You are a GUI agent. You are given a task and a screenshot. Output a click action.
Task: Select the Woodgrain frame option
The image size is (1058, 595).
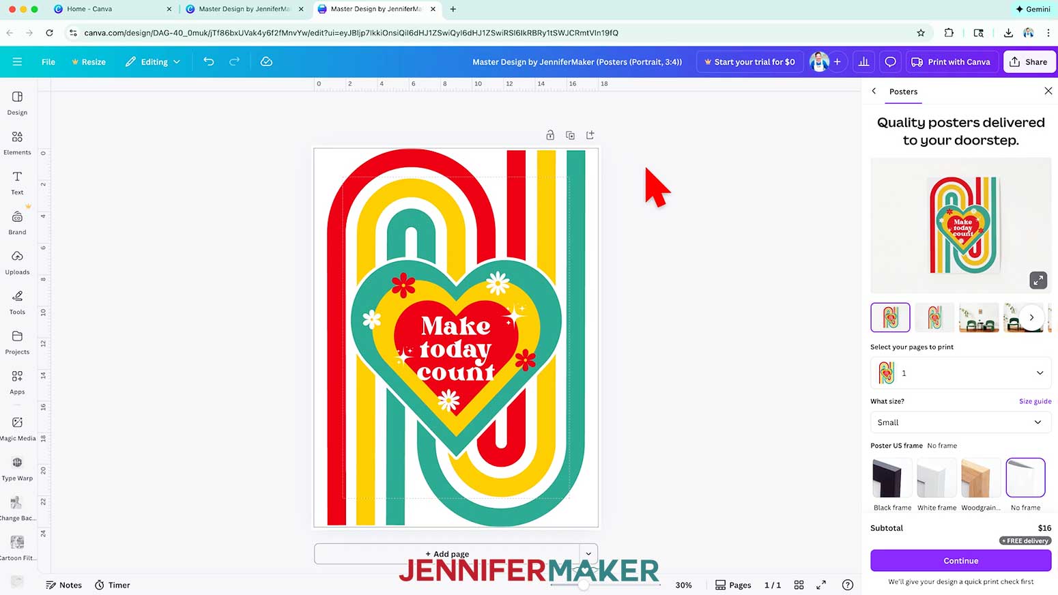click(x=981, y=484)
